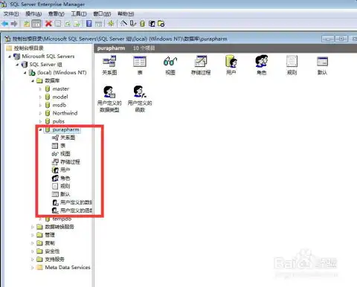
Task: Click the Forward arrow in toolbar
Action: coord(14,24)
